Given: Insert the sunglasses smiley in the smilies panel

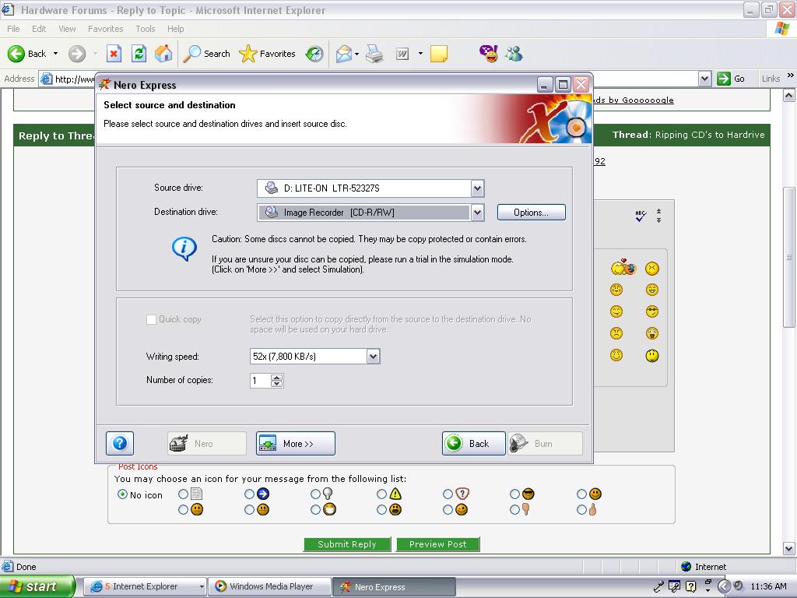Looking at the screenshot, I should (x=652, y=311).
